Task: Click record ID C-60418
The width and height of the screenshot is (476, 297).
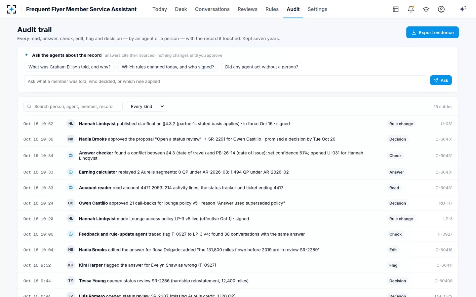Action: pyautogui.click(x=444, y=250)
